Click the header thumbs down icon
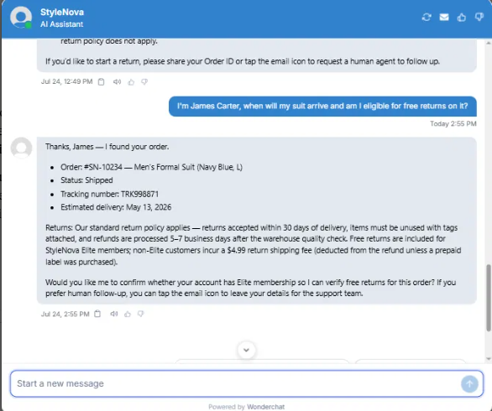 (479, 17)
